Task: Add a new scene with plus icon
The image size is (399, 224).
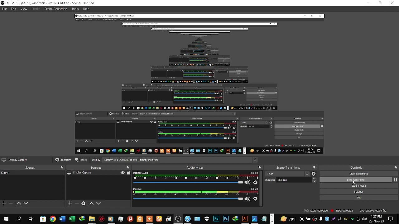Action: pos(4,203)
